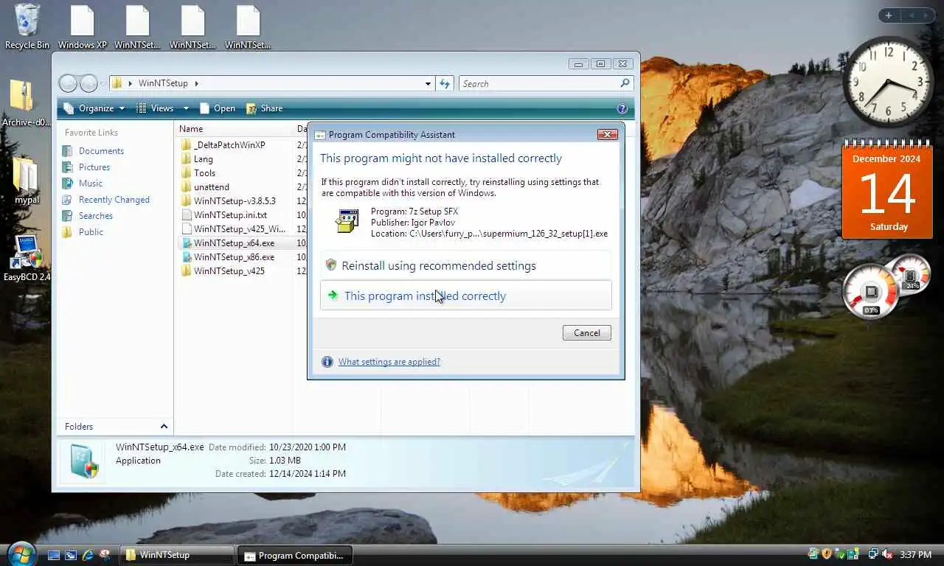944x566 pixels.
Task: Click the December 14 calendar gadget
Action: pyautogui.click(x=888, y=189)
